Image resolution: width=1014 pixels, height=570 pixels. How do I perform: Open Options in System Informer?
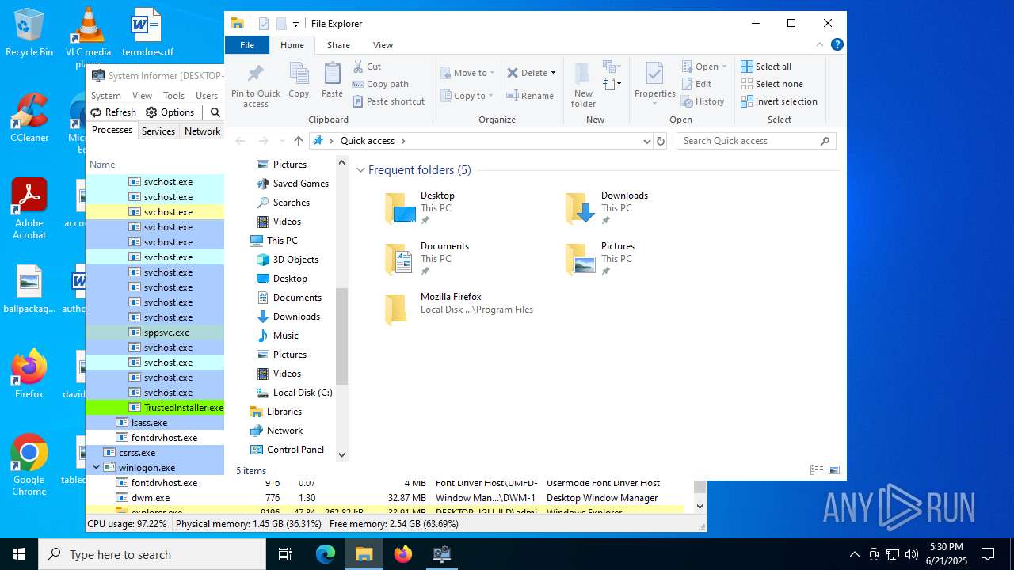pos(170,112)
